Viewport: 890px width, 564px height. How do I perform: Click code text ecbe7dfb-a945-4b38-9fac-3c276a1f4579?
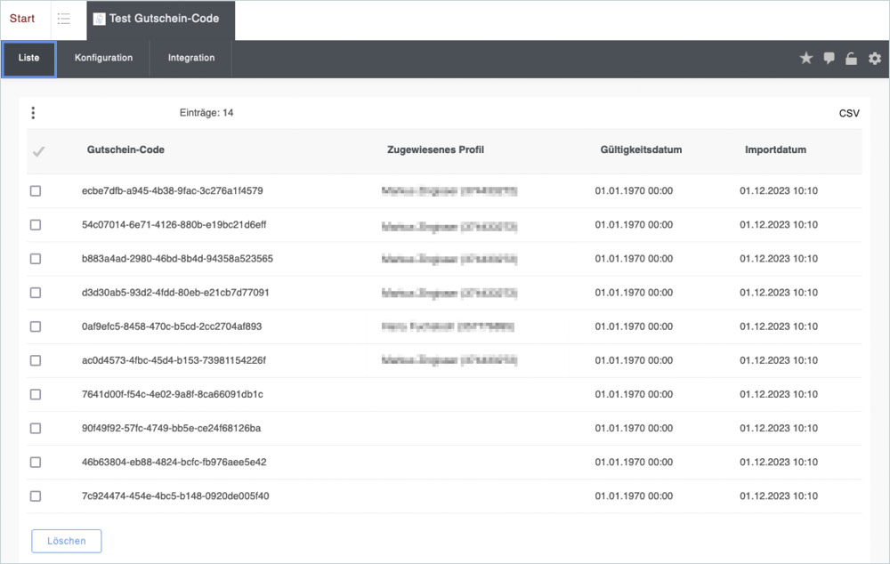173,190
